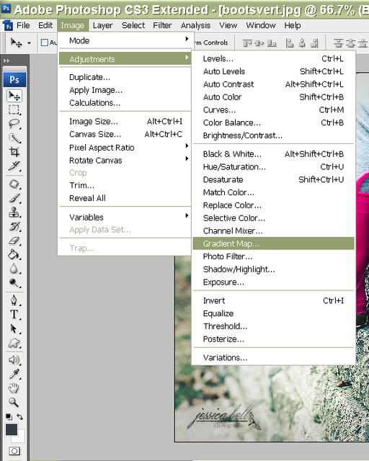
Task: Reset default foreground and background colors
Action: [9, 416]
